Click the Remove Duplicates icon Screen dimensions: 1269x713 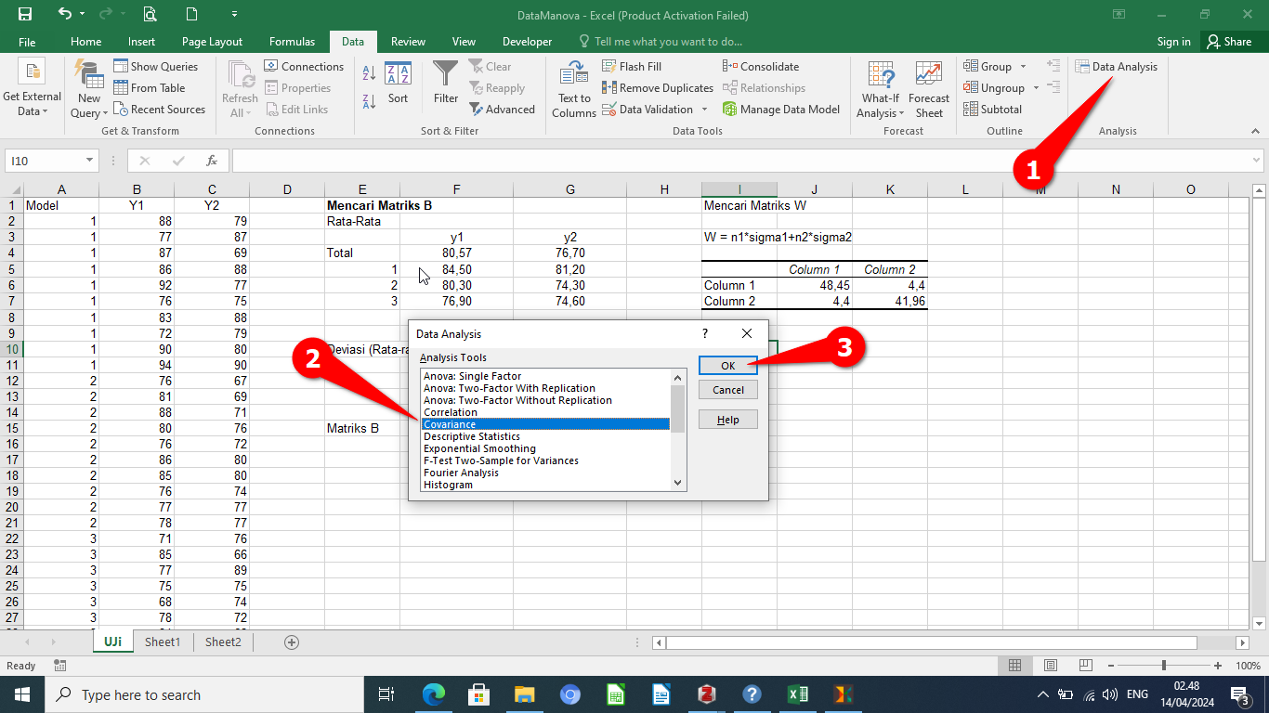click(x=609, y=88)
